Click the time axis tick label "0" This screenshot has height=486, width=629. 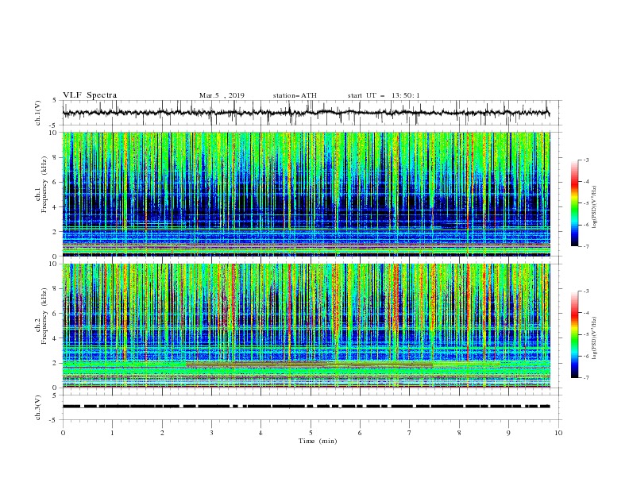coord(63,433)
